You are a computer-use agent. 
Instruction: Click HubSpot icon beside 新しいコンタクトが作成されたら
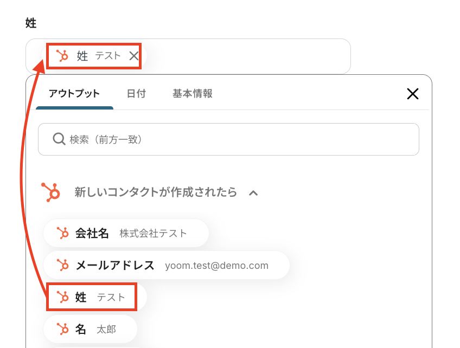pos(50,192)
